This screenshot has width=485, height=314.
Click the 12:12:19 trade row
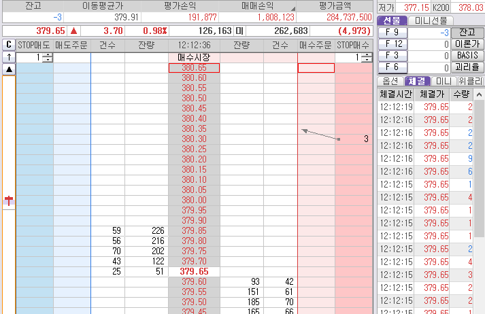pos(426,107)
